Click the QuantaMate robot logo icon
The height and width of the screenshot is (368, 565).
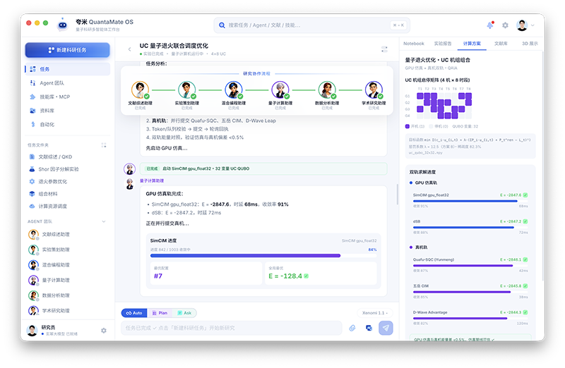(x=63, y=25)
